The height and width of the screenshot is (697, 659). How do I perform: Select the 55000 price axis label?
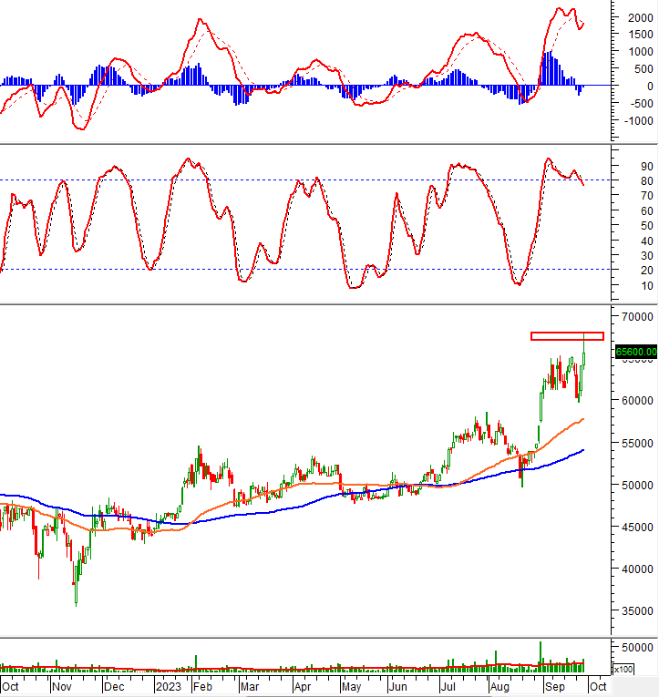[x=637, y=443]
